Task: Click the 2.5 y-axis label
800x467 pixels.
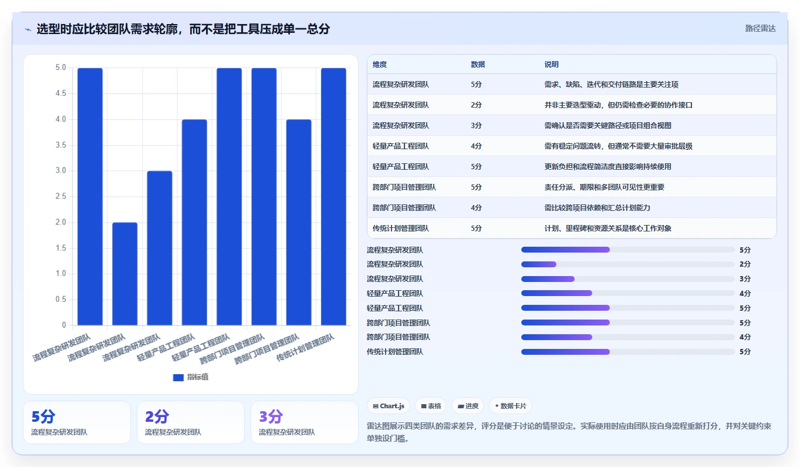Action: pyautogui.click(x=60, y=197)
